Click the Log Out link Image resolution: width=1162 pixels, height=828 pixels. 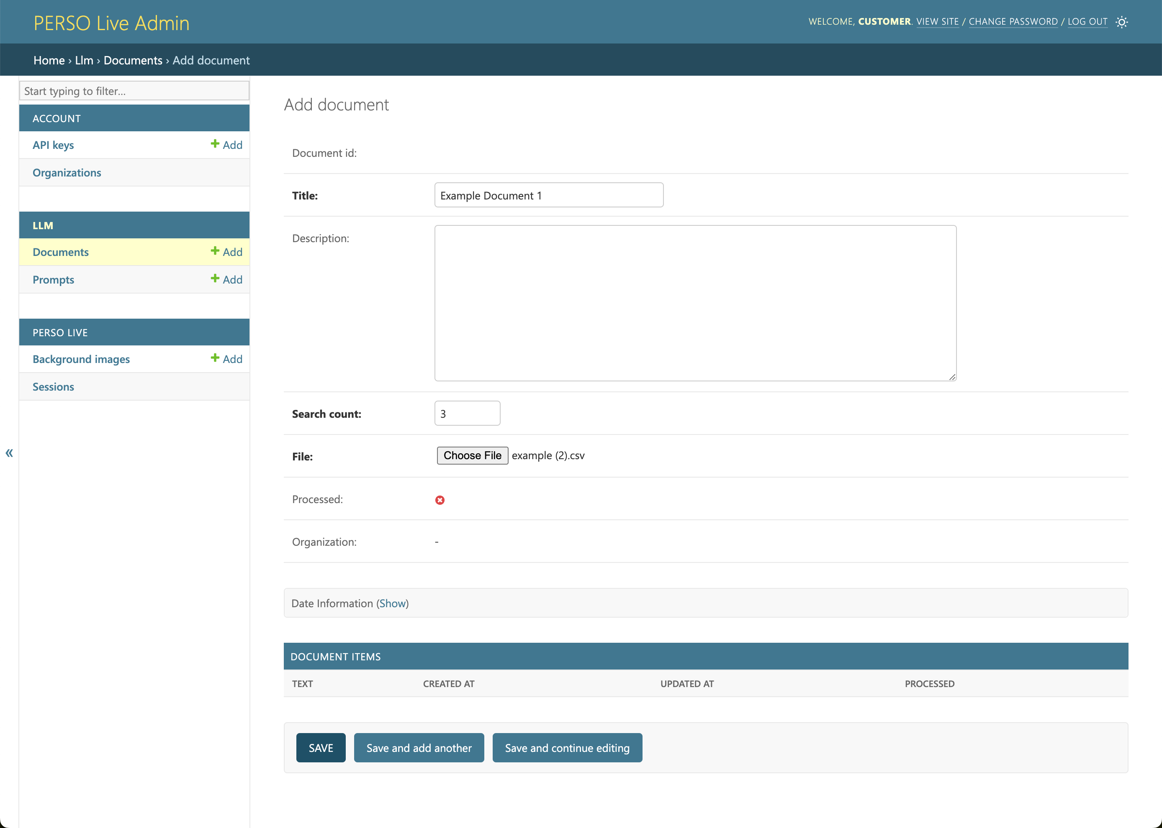click(x=1087, y=21)
